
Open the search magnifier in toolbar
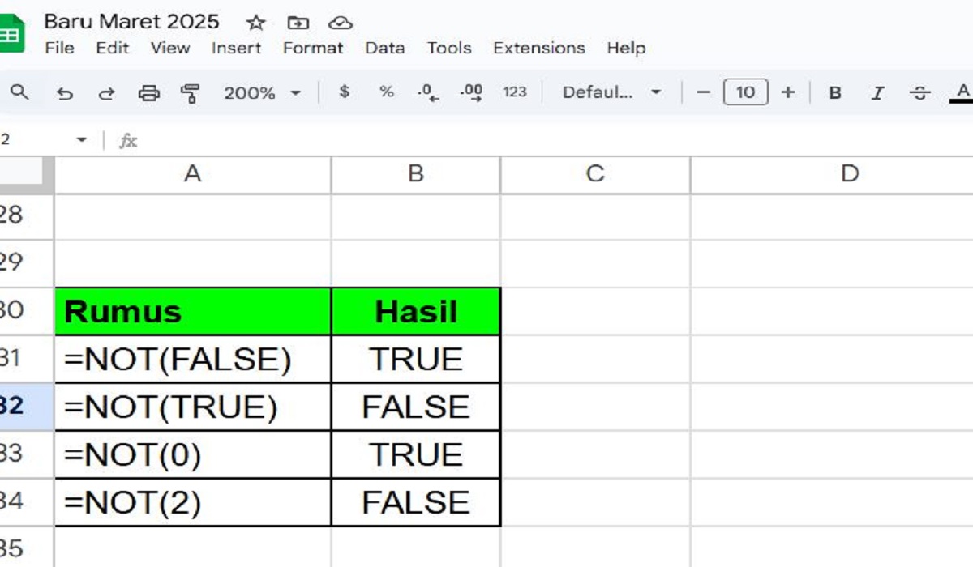tap(19, 92)
